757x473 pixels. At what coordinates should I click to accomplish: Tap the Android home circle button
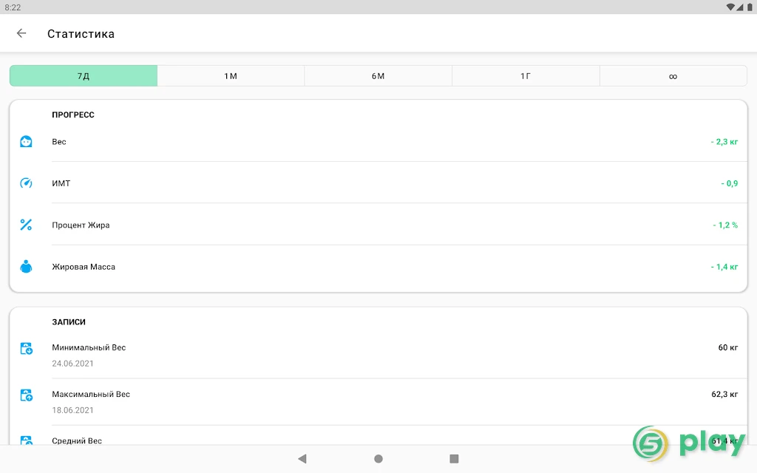(x=378, y=458)
